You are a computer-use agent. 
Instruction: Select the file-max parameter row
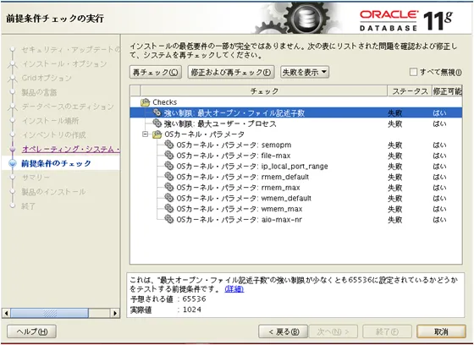(x=296, y=156)
